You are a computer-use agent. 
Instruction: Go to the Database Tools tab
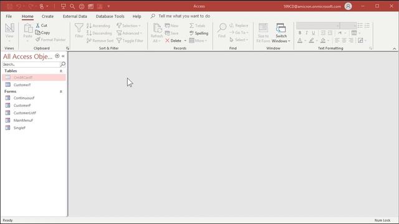tap(110, 16)
